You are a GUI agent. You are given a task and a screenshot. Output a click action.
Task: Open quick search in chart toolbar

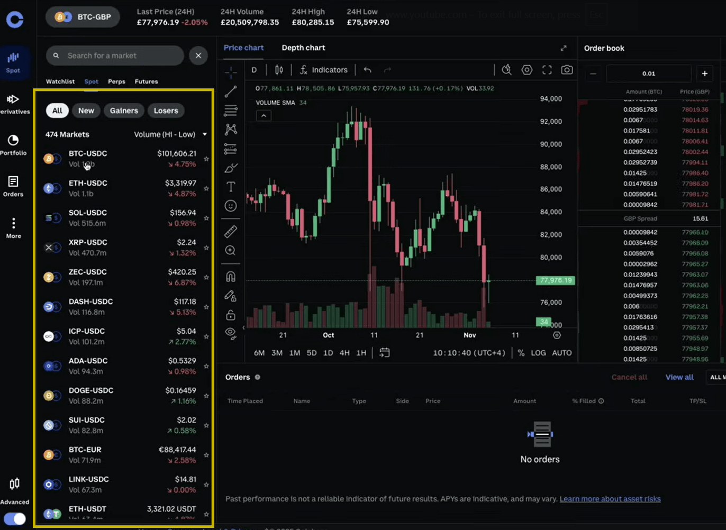pyautogui.click(x=506, y=70)
